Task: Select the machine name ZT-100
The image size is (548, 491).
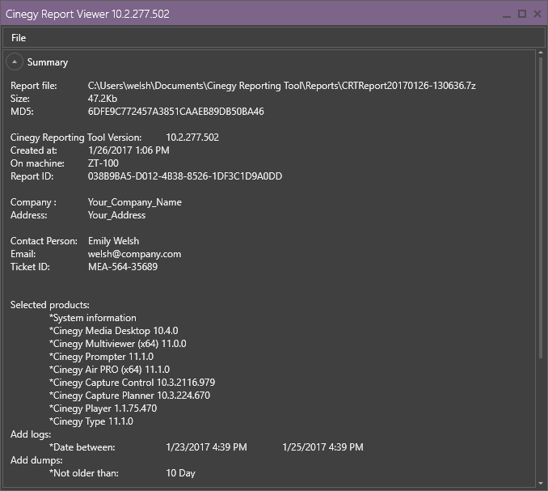Action: 103,163
